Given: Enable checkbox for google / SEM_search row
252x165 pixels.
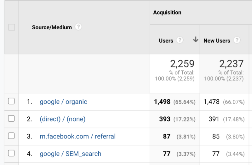Looking at the screenshot, I should [11, 154].
